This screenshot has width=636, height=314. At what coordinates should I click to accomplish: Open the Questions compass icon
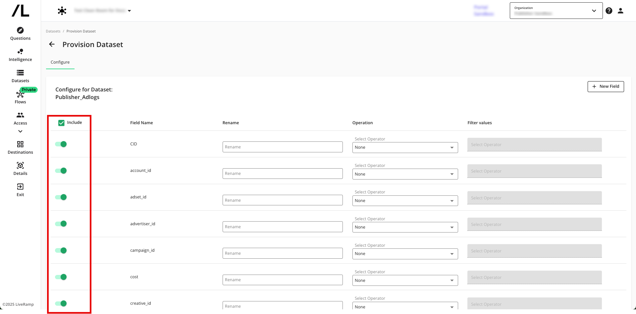pyautogui.click(x=20, y=30)
